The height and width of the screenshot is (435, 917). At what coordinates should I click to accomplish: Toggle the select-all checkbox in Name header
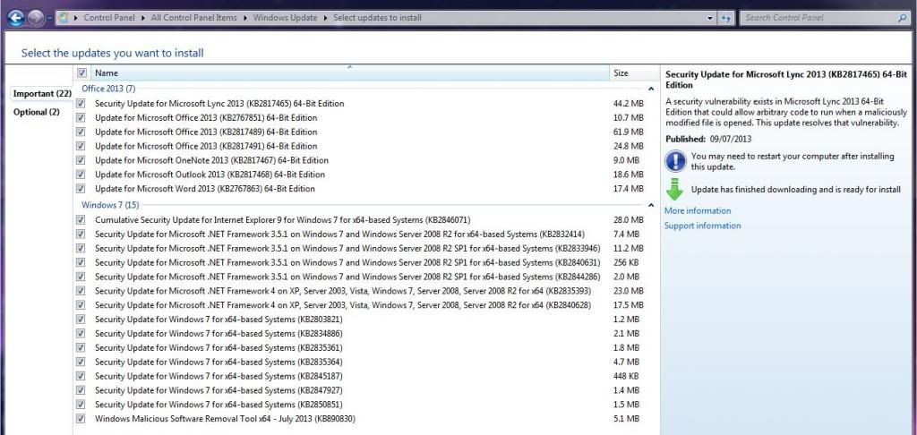pyautogui.click(x=82, y=73)
